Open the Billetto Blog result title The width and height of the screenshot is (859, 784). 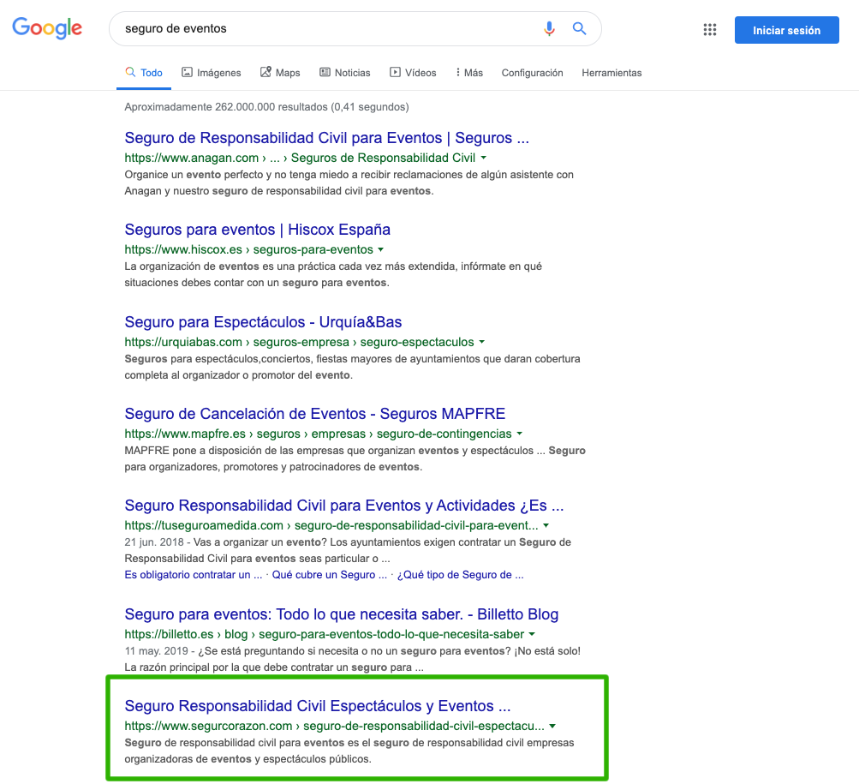pos(342,614)
